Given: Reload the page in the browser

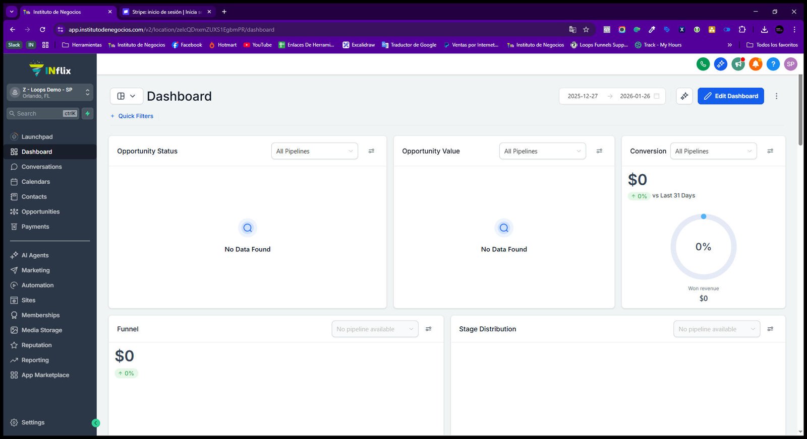Looking at the screenshot, I should [x=42, y=30].
